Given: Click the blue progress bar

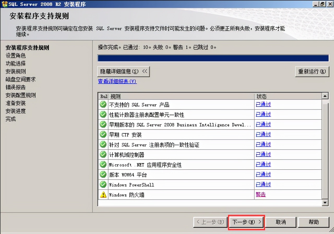Looking at the screenshot, I should tap(213, 58).
